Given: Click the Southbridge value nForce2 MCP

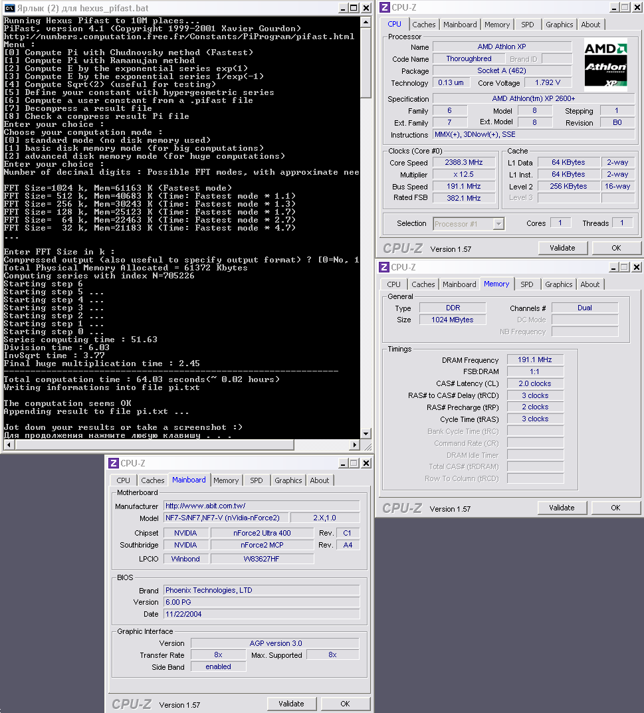Looking at the screenshot, I should [x=262, y=545].
